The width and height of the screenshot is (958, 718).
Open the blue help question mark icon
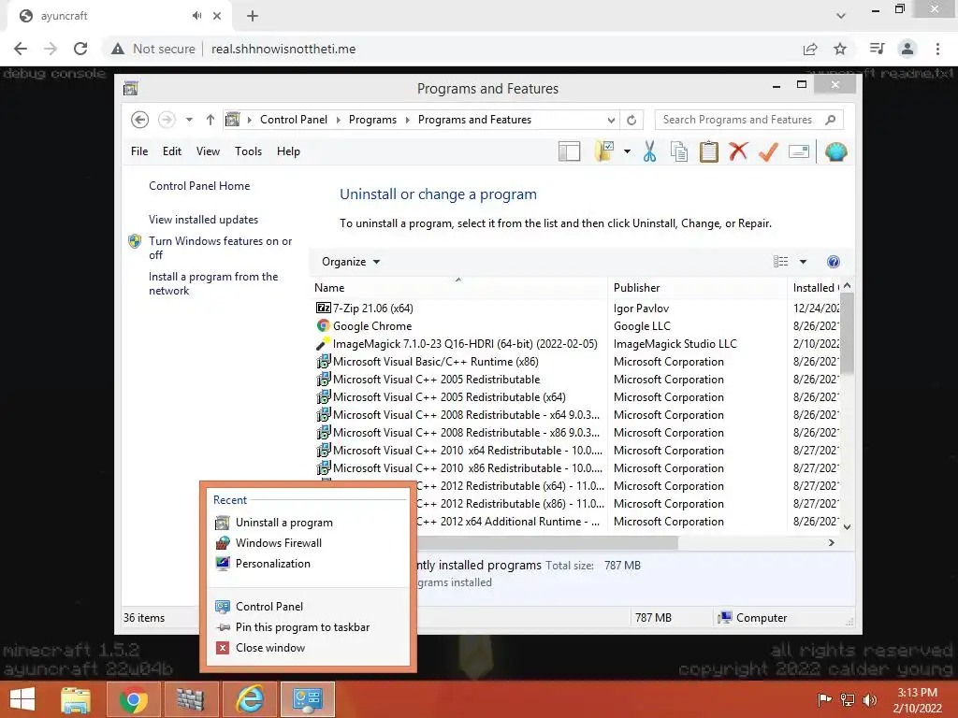tap(833, 262)
